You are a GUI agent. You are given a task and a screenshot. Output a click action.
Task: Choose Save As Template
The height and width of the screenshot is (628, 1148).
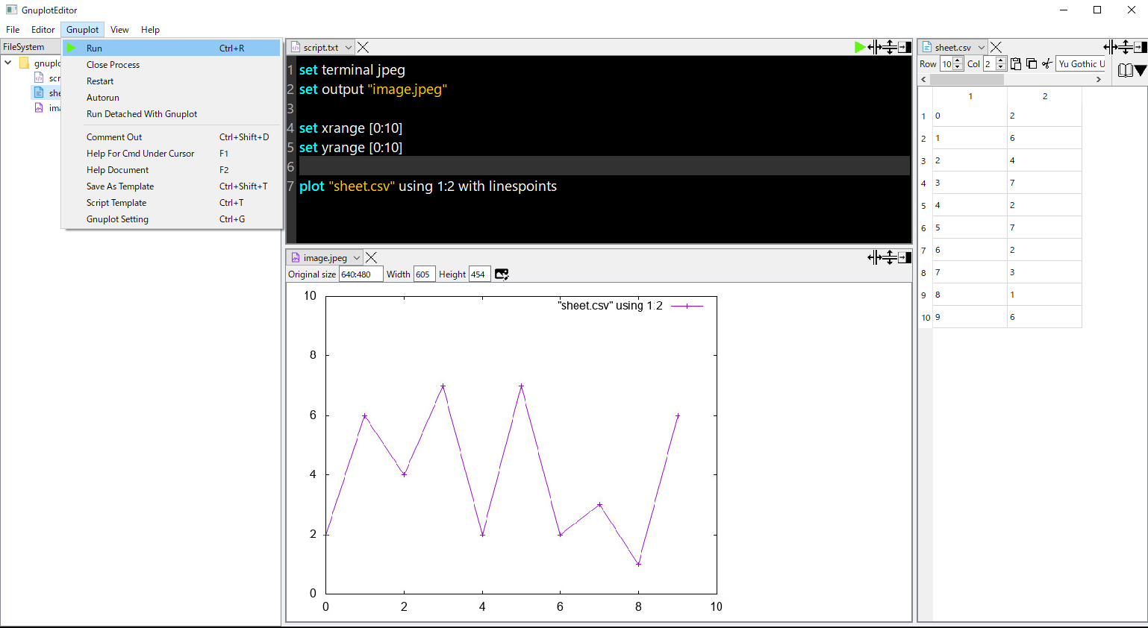pyautogui.click(x=171, y=186)
